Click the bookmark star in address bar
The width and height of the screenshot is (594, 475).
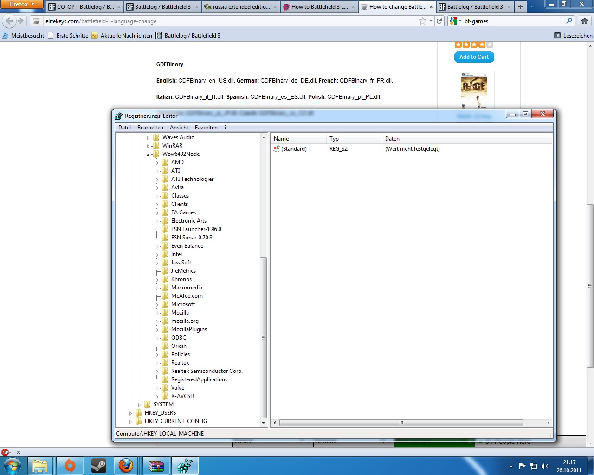click(422, 21)
